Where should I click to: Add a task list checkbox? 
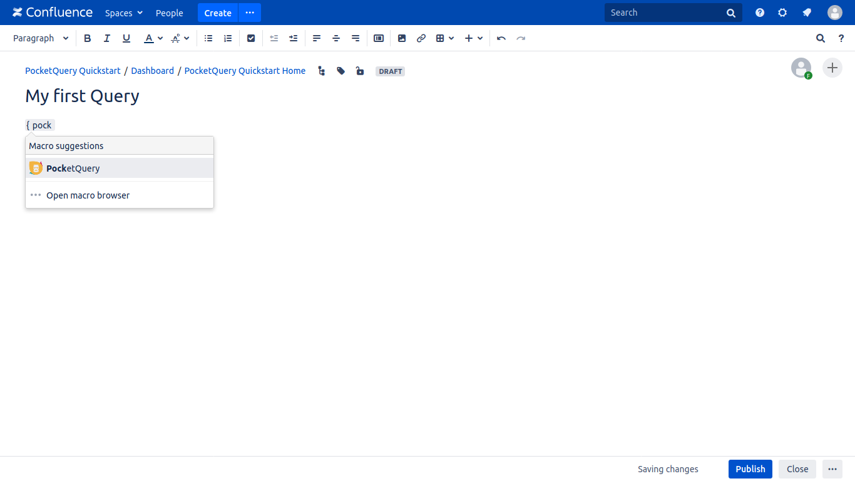pos(251,38)
